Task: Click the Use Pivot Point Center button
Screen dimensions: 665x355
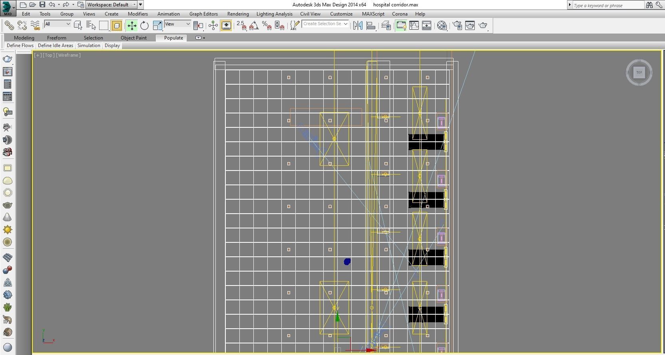Action: coord(198,26)
